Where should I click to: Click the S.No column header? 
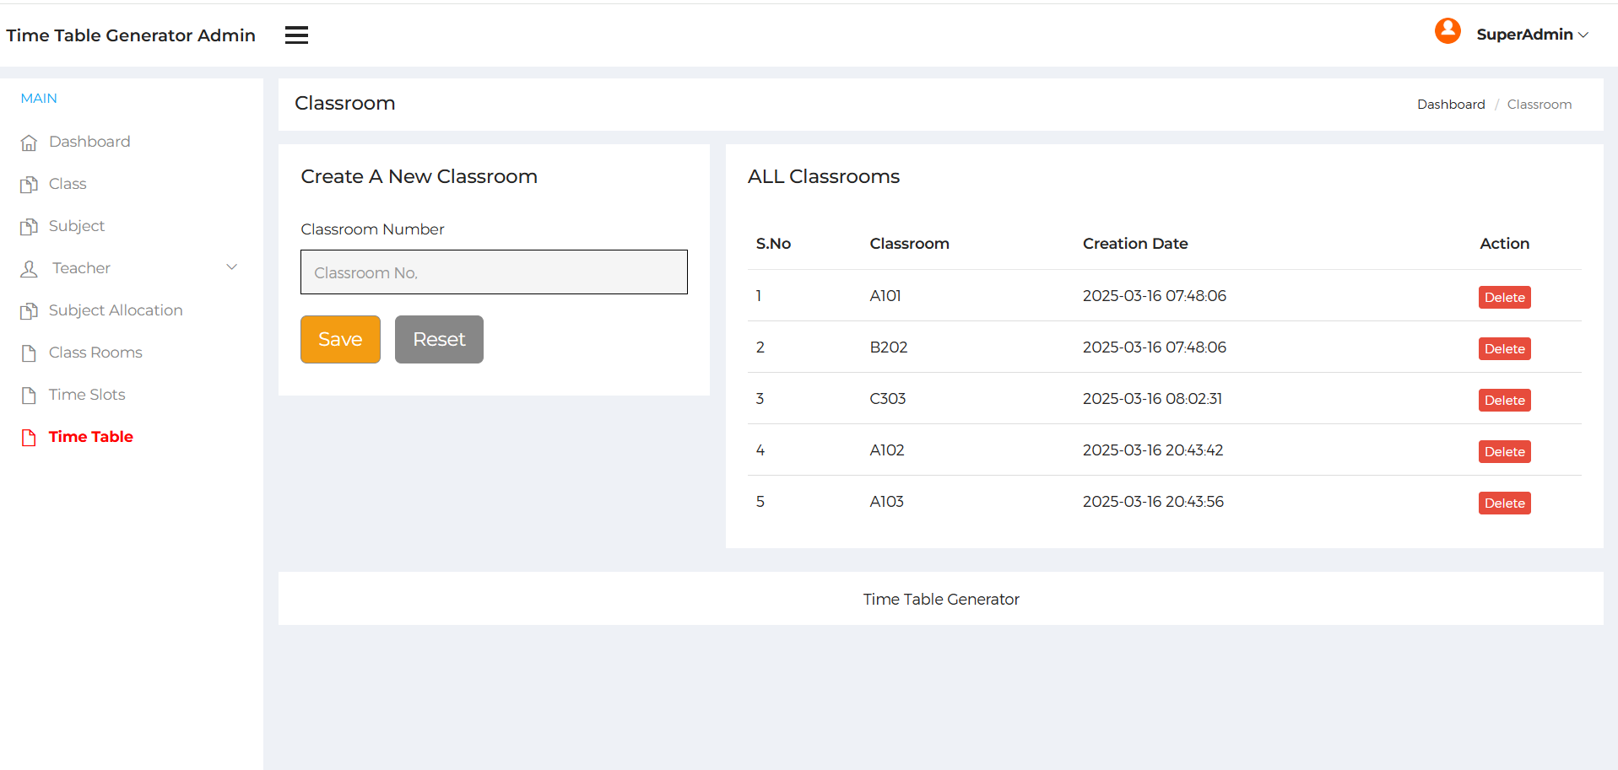[773, 244]
